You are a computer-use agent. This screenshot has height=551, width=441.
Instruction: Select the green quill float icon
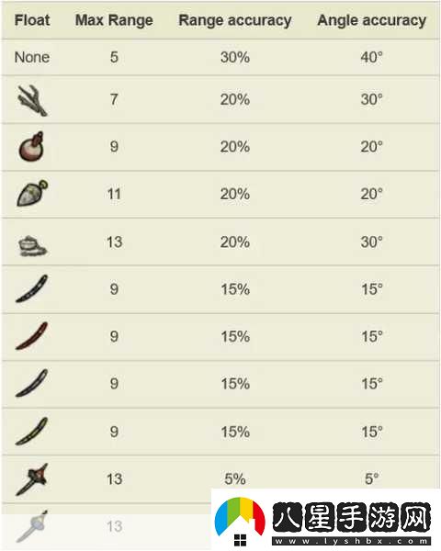point(31,432)
